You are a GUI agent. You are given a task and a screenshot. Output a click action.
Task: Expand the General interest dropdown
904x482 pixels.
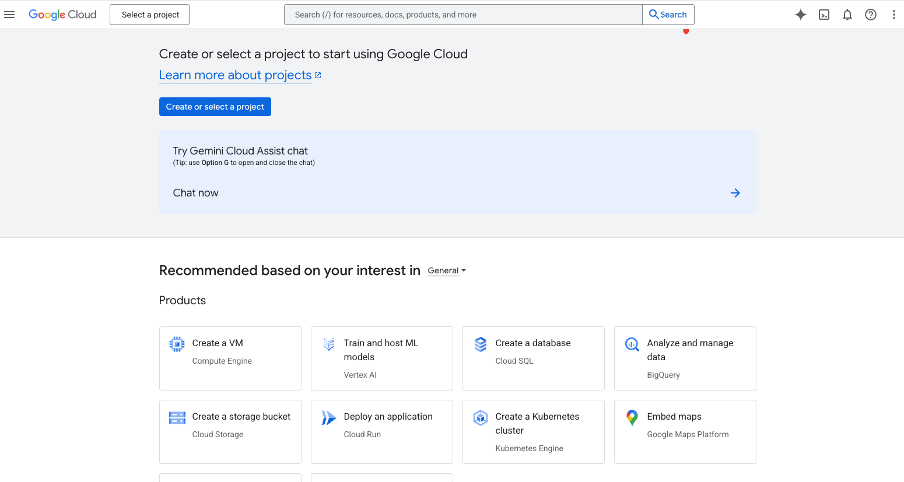coord(447,270)
